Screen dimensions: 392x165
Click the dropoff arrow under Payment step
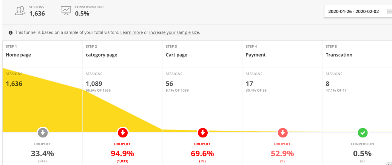point(283,133)
